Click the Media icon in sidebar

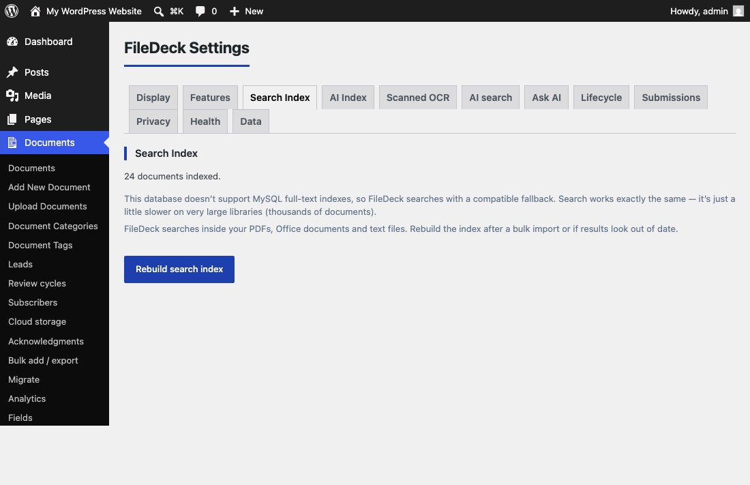[x=12, y=95]
